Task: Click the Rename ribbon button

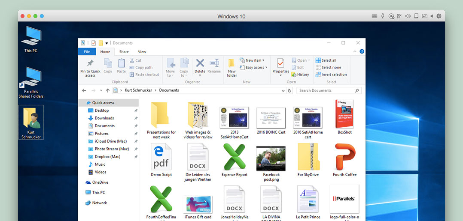Action: pos(214,66)
